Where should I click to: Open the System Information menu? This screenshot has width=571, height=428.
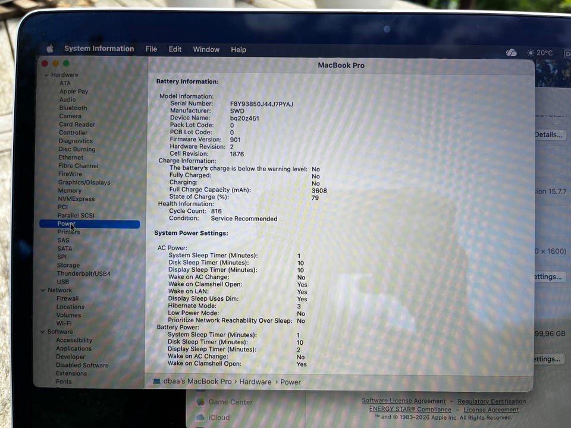click(x=99, y=49)
